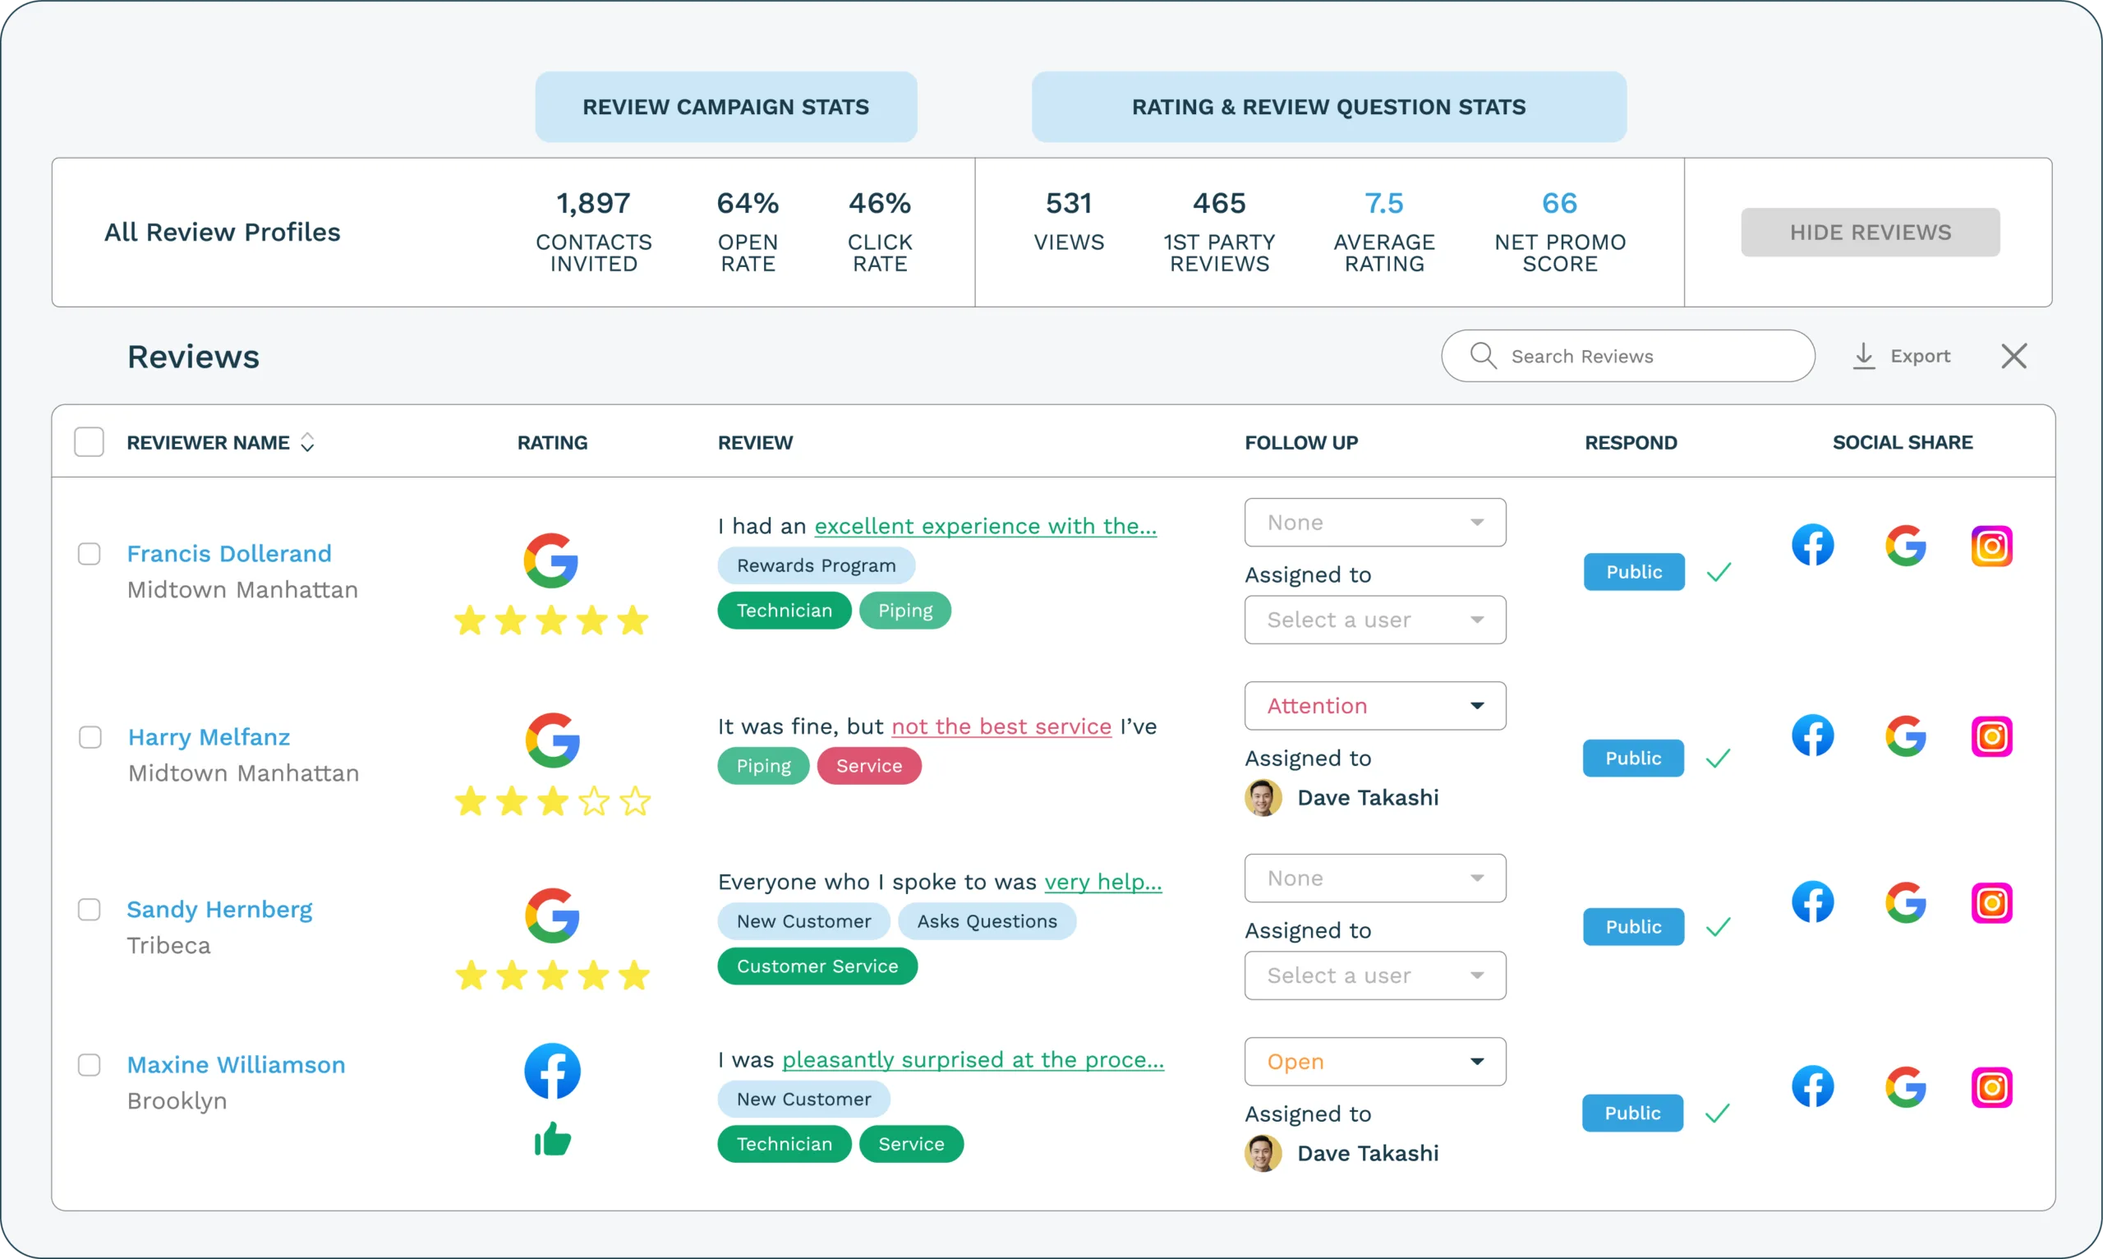Tick the checkbox beside Sandy Hernberg
The width and height of the screenshot is (2103, 1259).
89,909
